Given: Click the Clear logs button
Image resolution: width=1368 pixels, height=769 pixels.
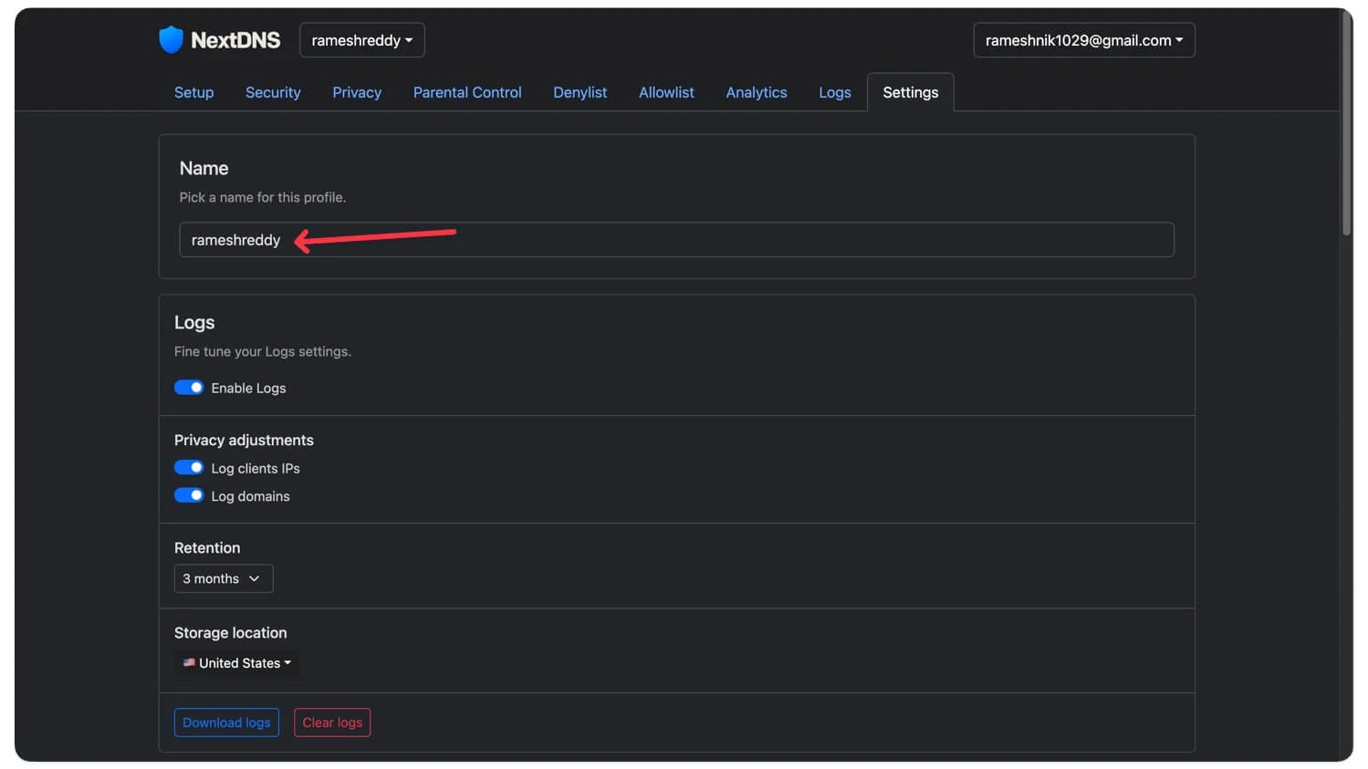Looking at the screenshot, I should 332,722.
